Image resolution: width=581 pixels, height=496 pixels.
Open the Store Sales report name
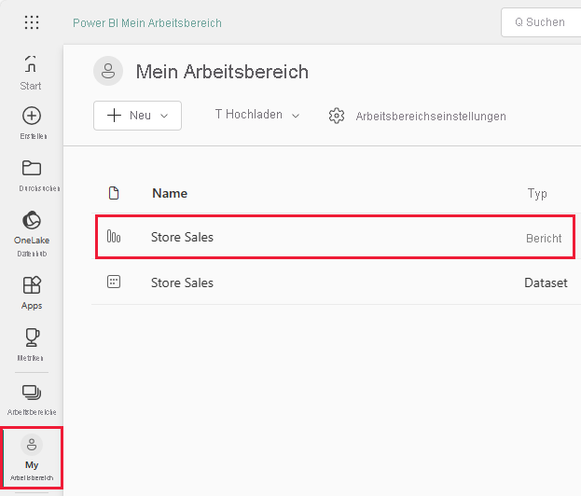(182, 237)
